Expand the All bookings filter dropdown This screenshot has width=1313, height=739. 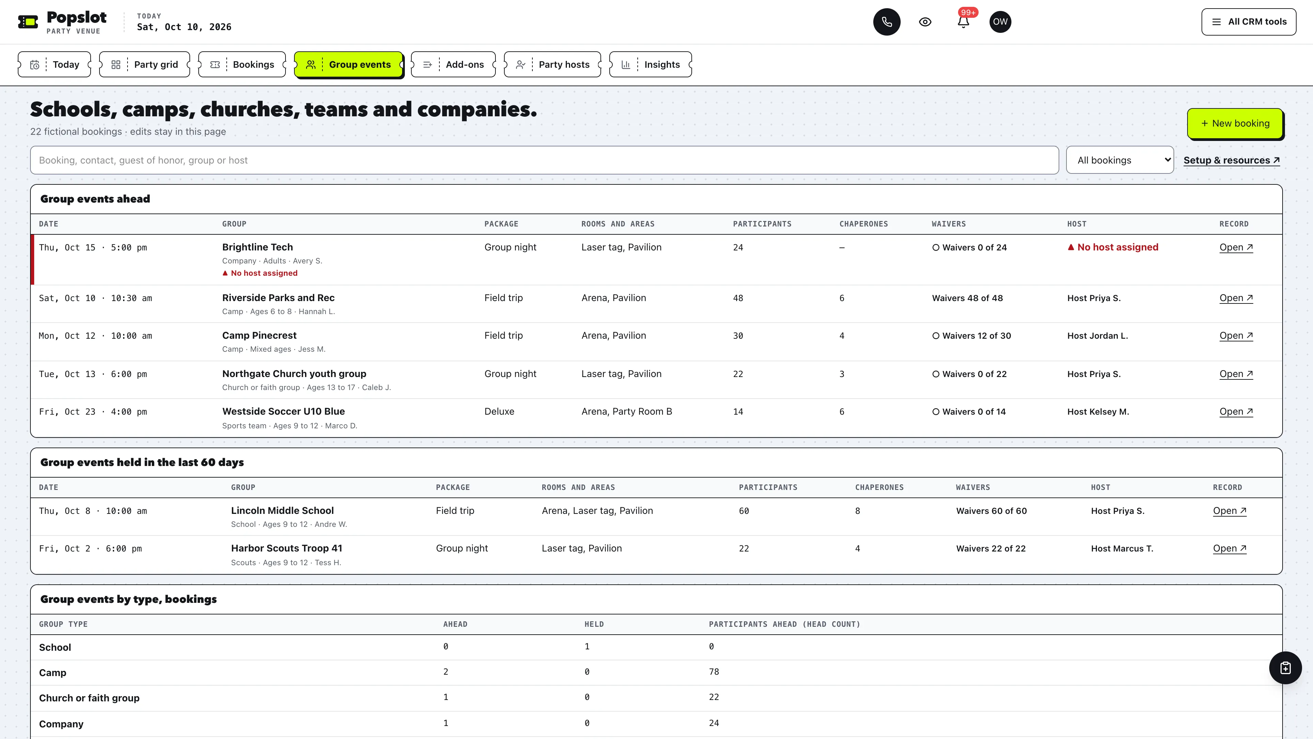[x=1120, y=160]
